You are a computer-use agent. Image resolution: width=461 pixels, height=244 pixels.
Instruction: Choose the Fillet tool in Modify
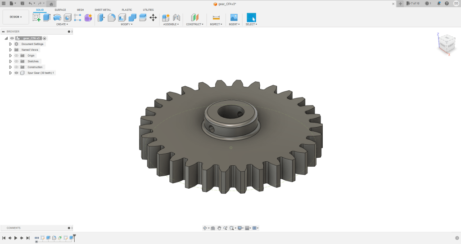pos(111,18)
